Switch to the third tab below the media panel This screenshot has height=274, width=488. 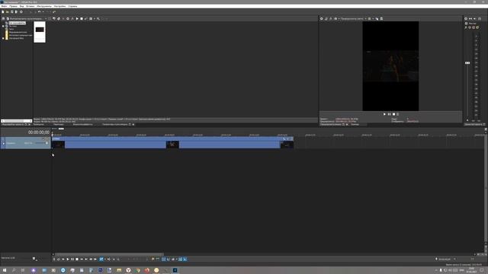(59, 124)
